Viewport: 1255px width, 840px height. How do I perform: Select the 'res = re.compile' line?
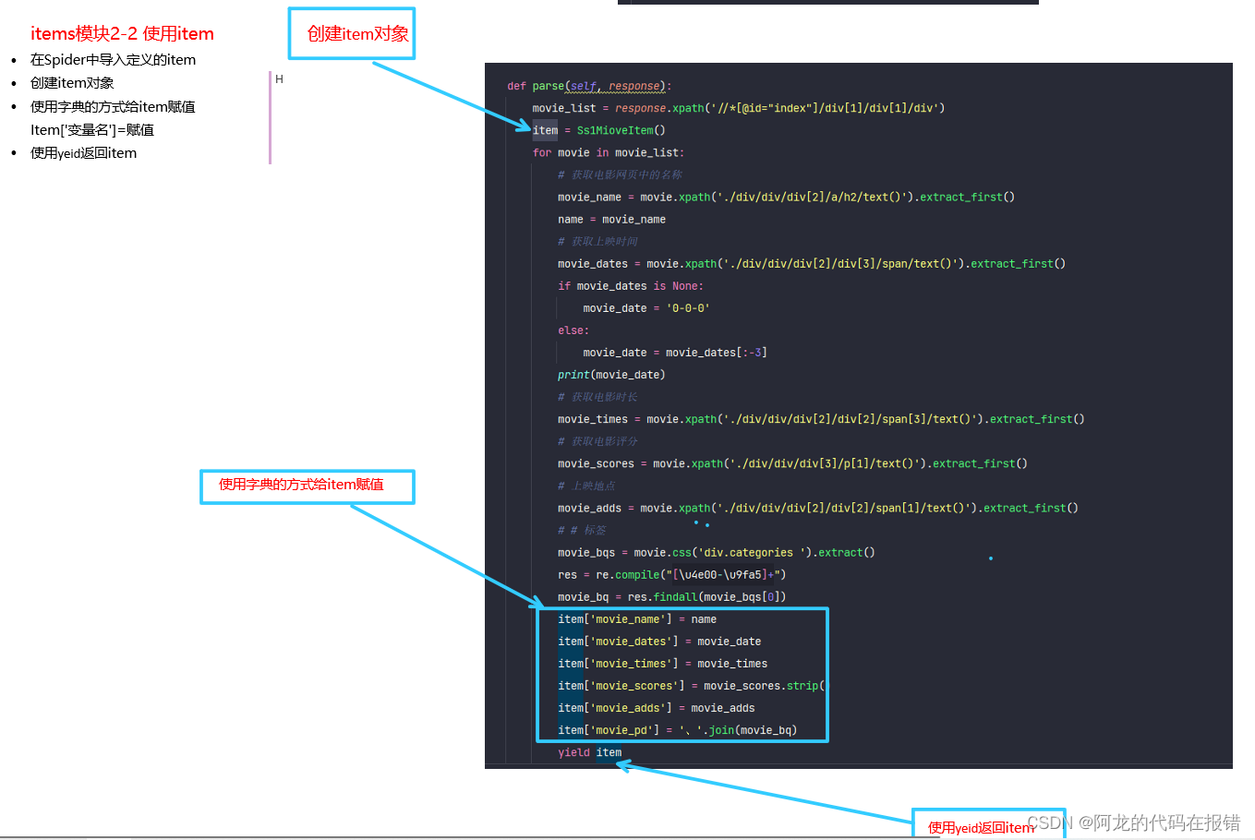point(672,574)
